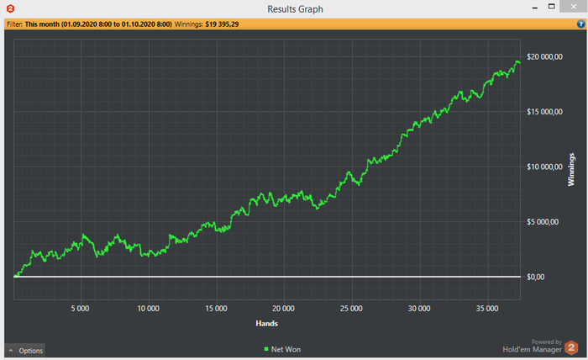Click the 35 000 hands axis label
588x360 pixels.
click(x=487, y=309)
